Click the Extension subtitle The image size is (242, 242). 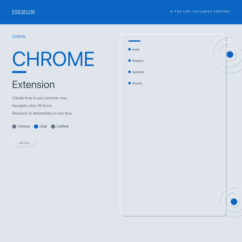pyautogui.click(x=34, y=85)
